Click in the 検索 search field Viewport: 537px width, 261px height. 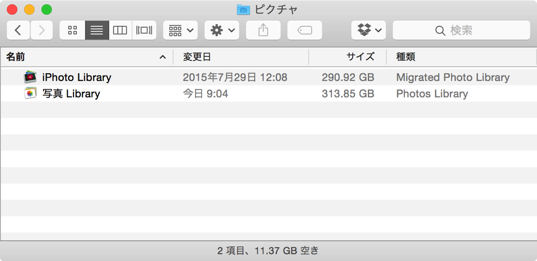(x=461, y=30)
